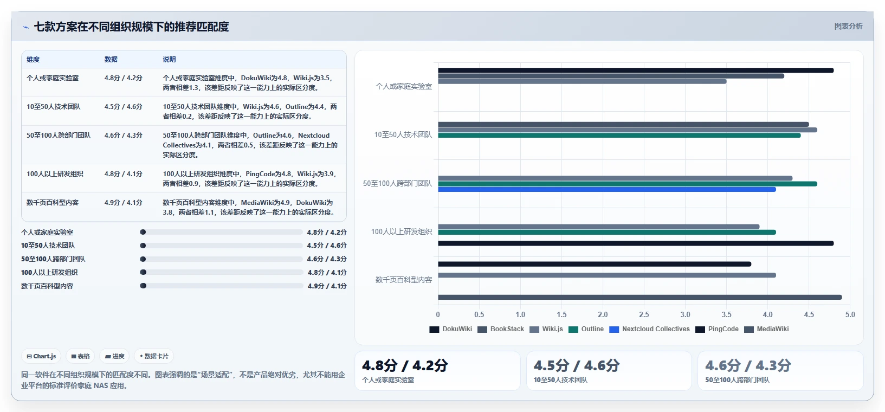The width and height of the screenshot is (885, 412).
Task: Click chart axis label 50至100人跨部门团队
Action: point(398,184)
